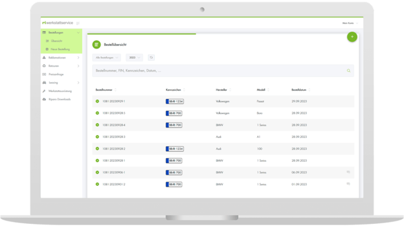This screenshot has width=404, height=227.
Task: Click the Reklamationen sidebar icon
Action: 44,57
